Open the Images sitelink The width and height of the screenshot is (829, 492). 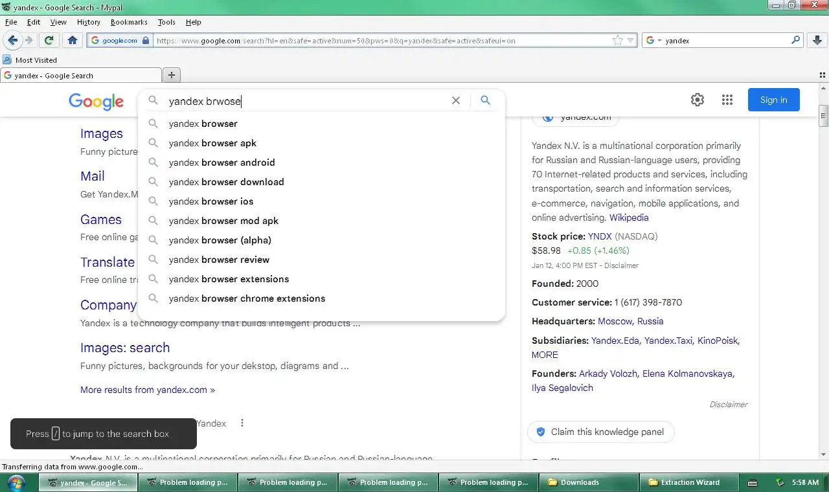pyautogui.click(x=102, y=133)
